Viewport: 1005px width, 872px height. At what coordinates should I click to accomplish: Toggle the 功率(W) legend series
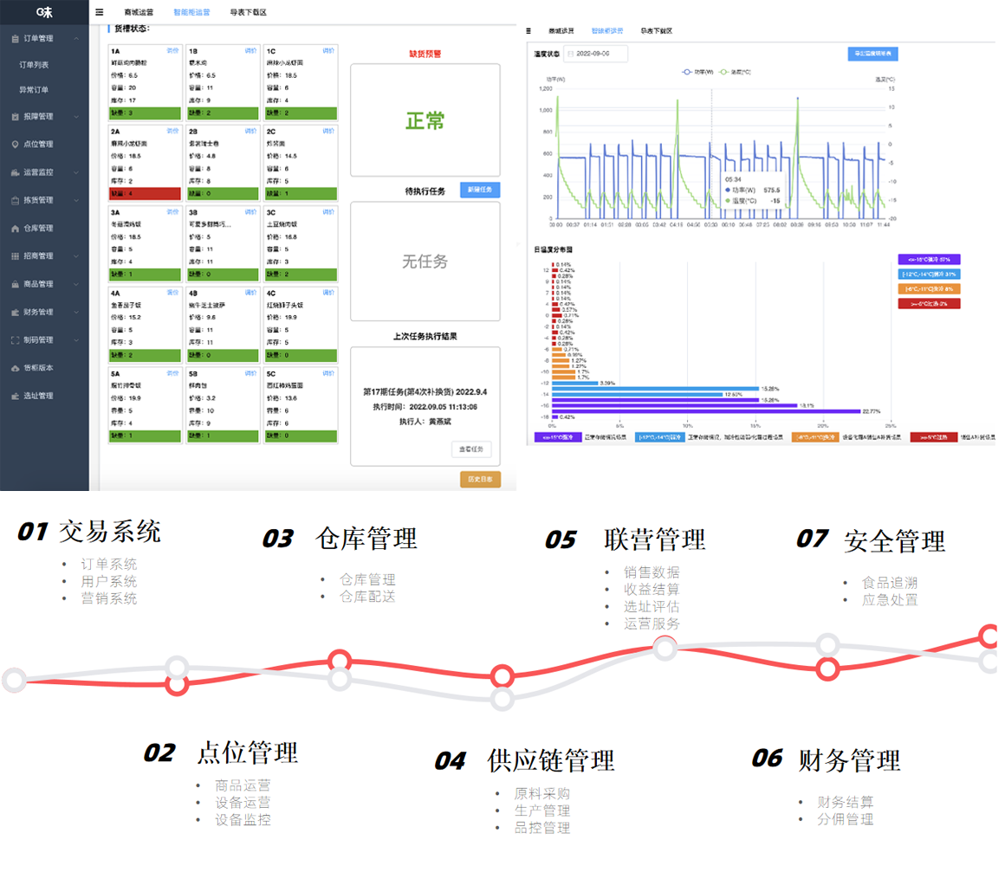tap(698, 72)
